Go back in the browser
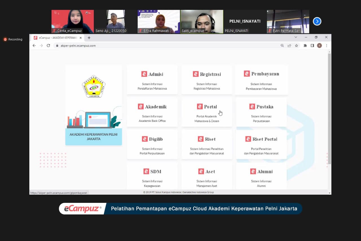 coord(34,45)
